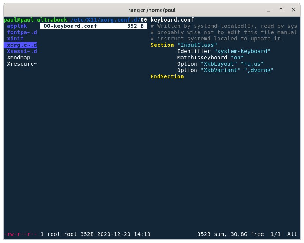Select the fontpa~.d directory entry
The height and width of the screenshot is (243, 304).
click(x=22, y=32)
